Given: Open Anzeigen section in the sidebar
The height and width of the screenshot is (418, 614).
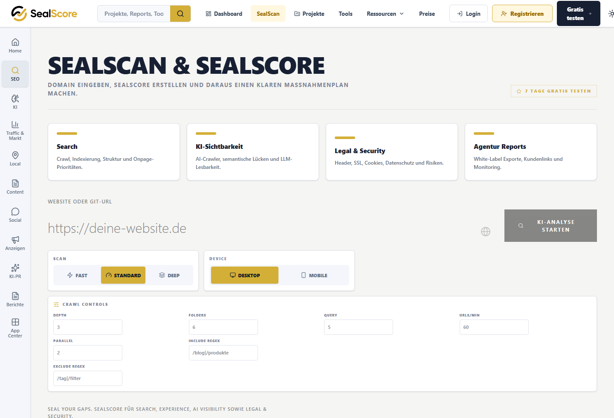Looking at the screenshot, I should pyautogui.click(x=15, y=243).
